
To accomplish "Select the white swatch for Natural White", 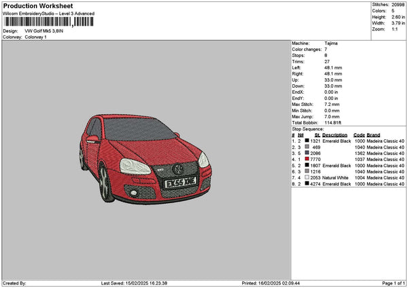I will (307, 177).
